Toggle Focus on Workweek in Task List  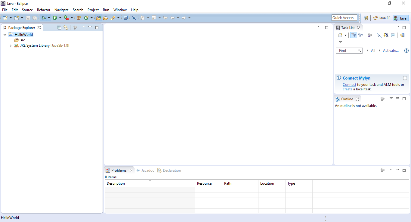tap(370, 35)
